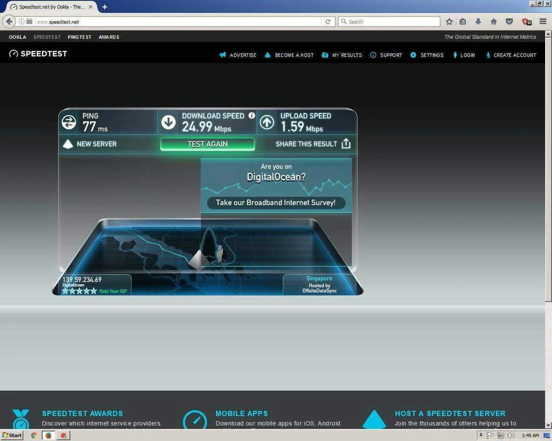This screenshot has height=441, width=552.
Task: Open the Windows Start menu
Action: pos(12,435)
